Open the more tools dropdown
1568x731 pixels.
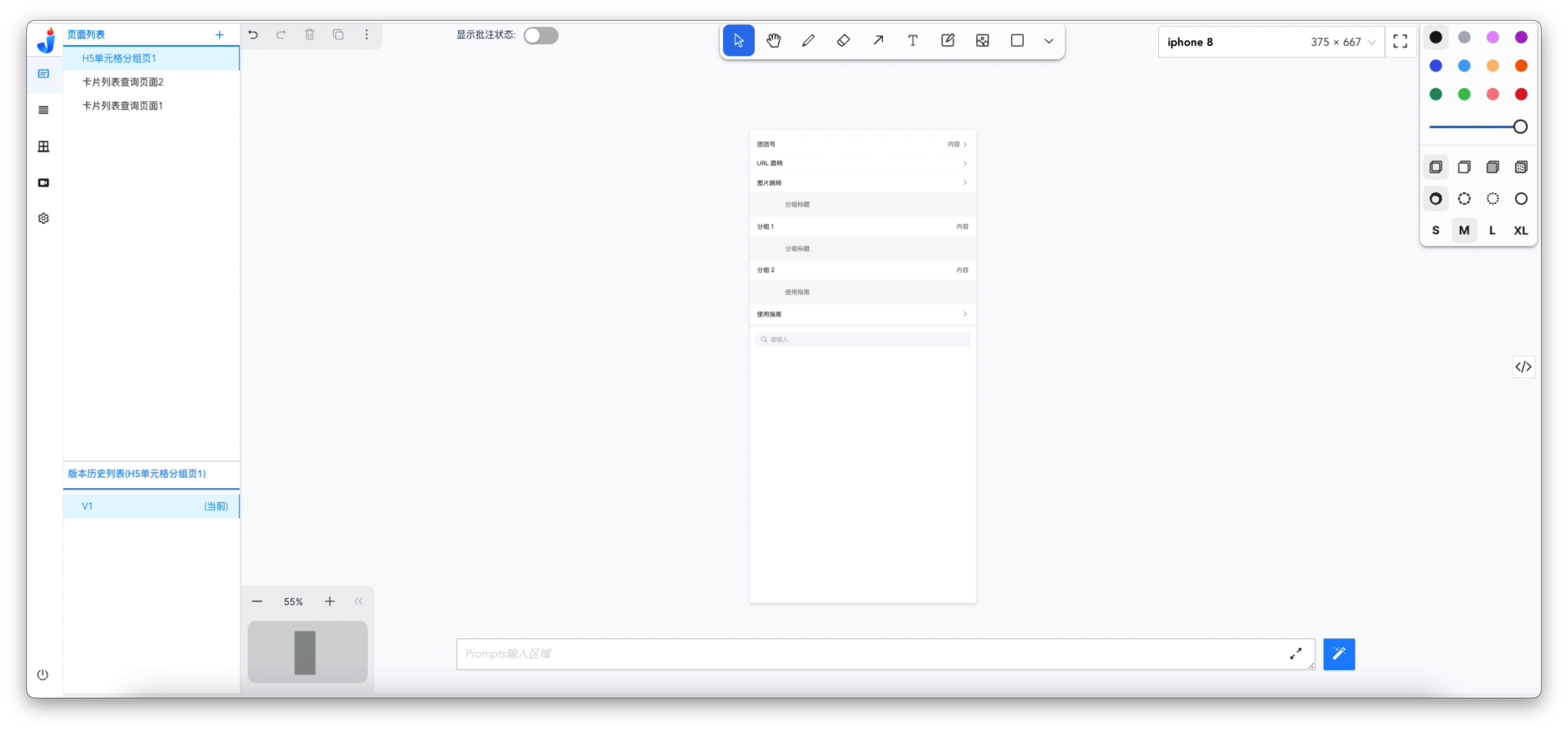click(x=1050, y=41)
